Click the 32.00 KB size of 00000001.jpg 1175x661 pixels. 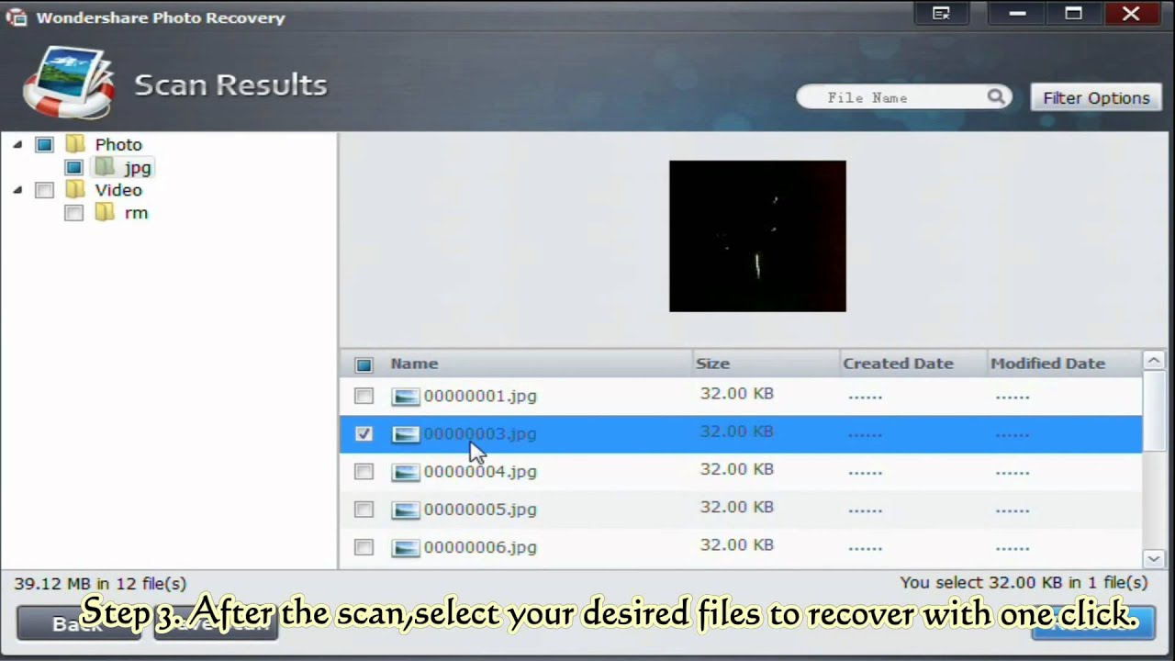pyautogui.click(x=736, y=393)
